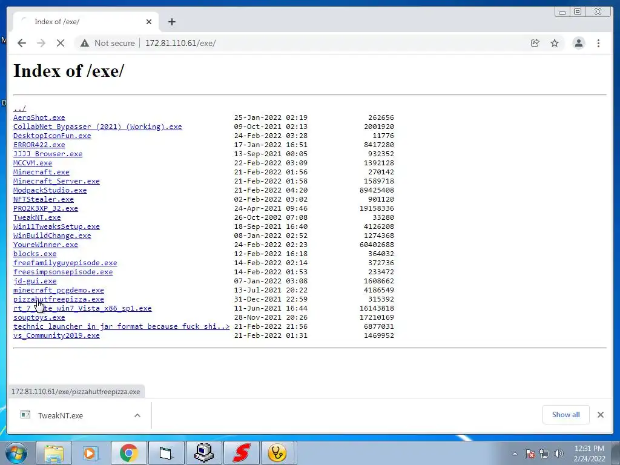Open a new tab
620x465 pixels.
tap(171, 22)
